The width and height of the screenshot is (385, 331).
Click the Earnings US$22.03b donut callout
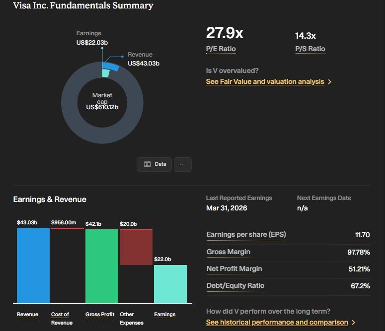[92, 38]
